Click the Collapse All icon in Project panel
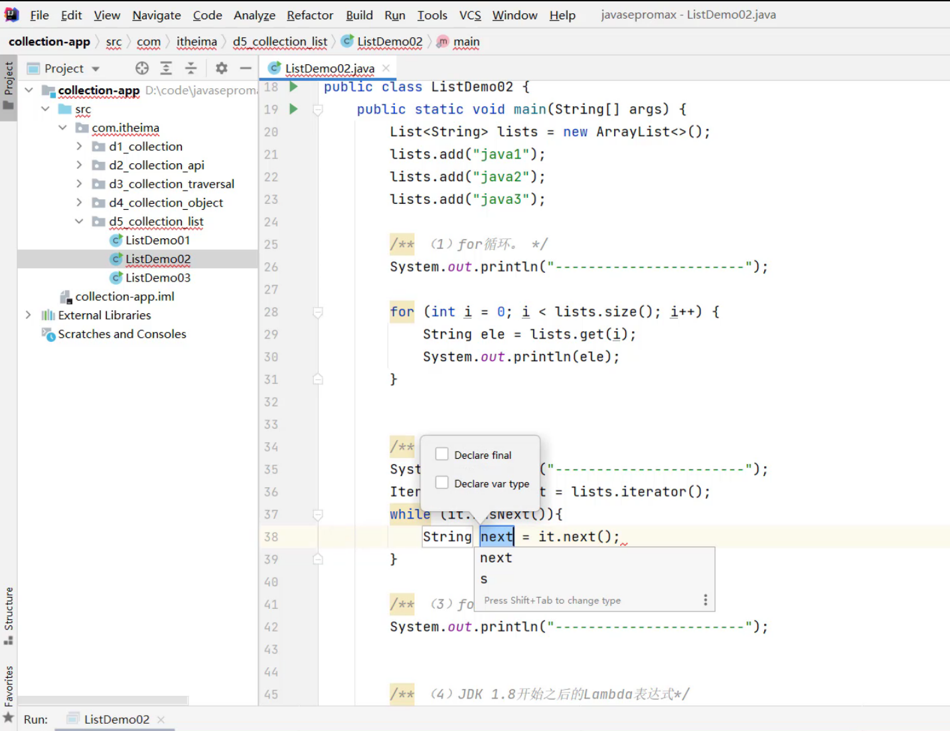 pos(191,68)
